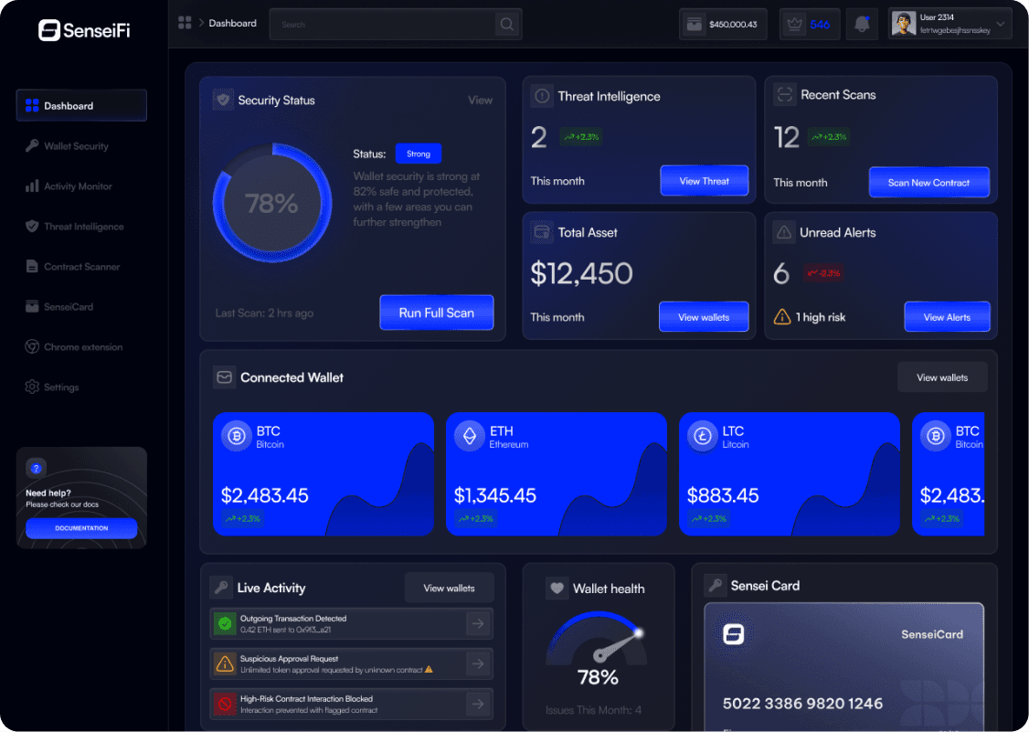Click Run Full Scan button
The image size is (1029, 732).
437,313
